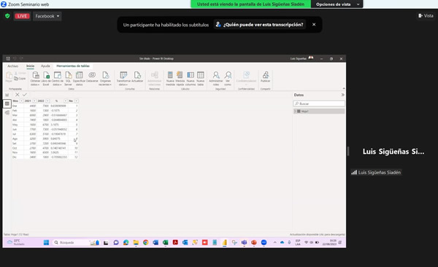Image resolution: width=438 pixels, height=267 pixels.
Task: Commit the formula with the checkmark
Action: tap(25, 95)
